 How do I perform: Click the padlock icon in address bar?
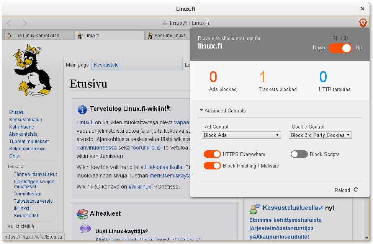[x=165, y=23]
